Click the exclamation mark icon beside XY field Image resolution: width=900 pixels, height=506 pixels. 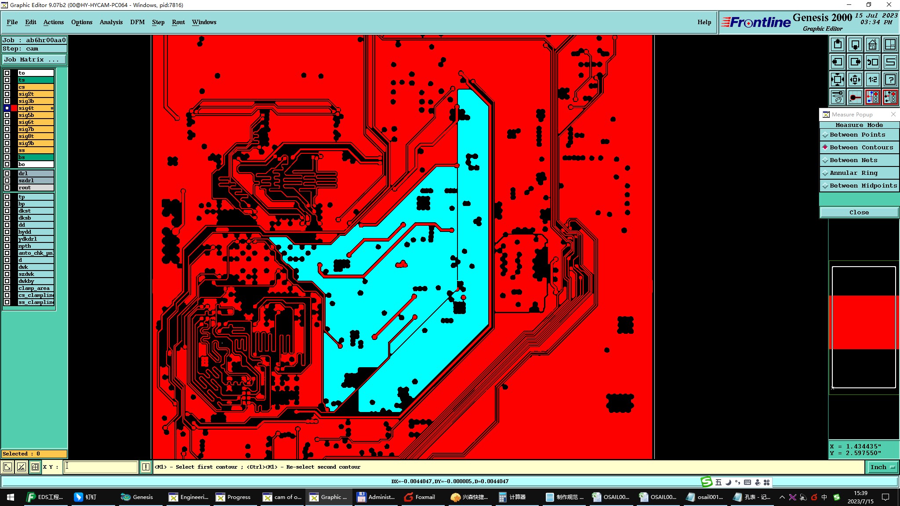coord(146,467)
